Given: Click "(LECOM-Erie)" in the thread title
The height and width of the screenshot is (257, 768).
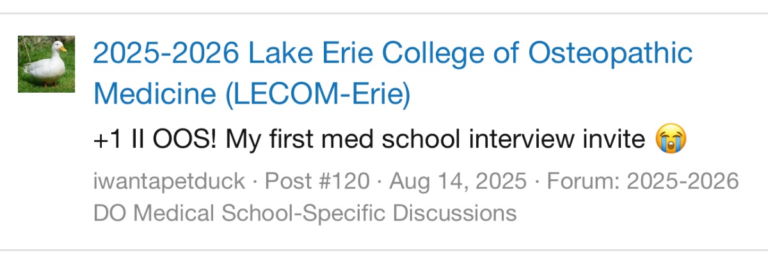Looking at the screenshot, I should click(x=317, y=95).
